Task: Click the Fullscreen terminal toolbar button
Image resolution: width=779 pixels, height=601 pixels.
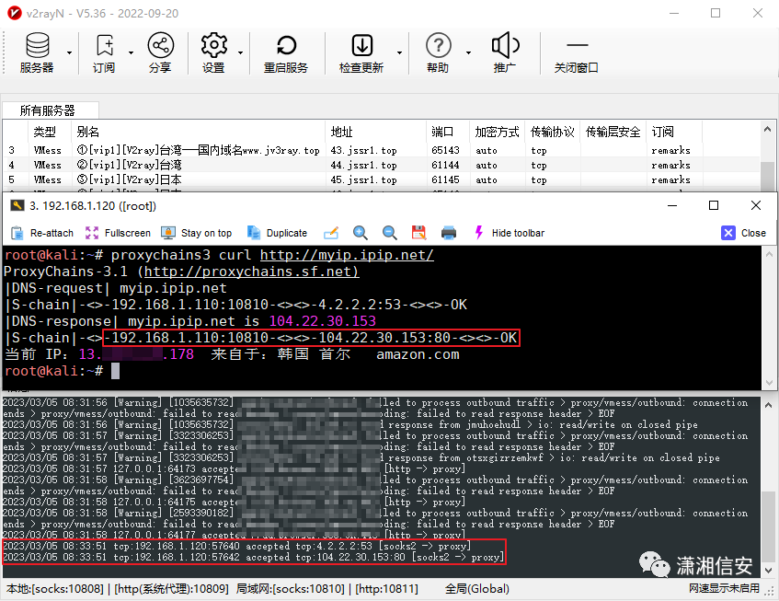Action: (x=118, y=233)
